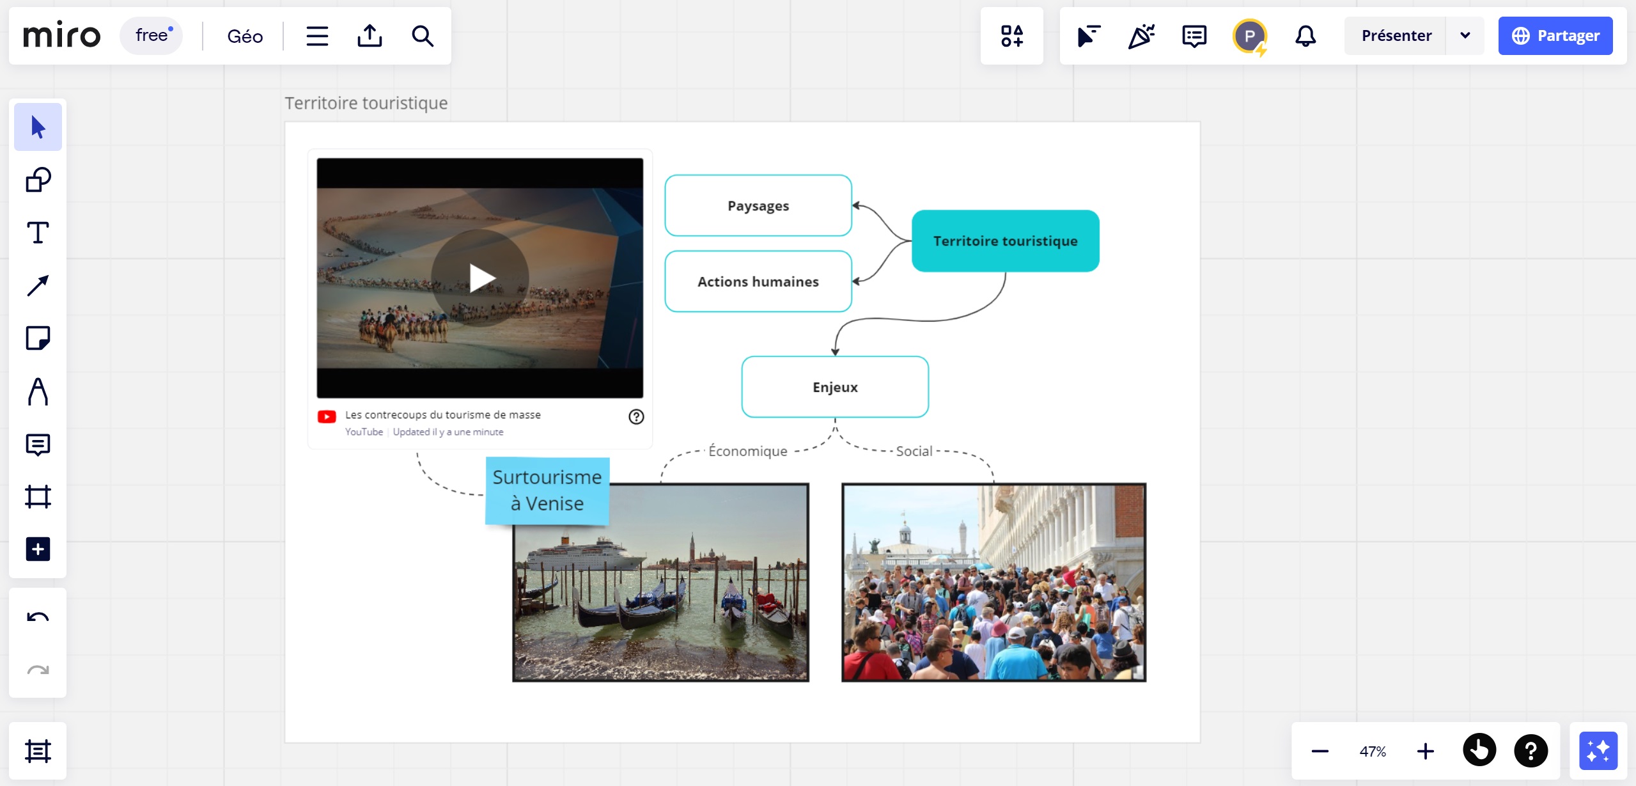Select the connection line arrow tool
The height and width of the screenshot is (786, 1636).
(x=38, y=285)
